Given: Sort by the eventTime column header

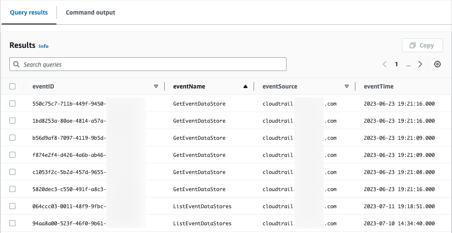Looking at the screenshot, I should (378, 86).
